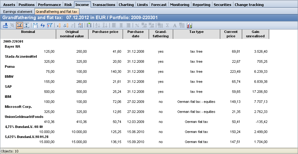The image size is (298, 154).
Task: Click the column width brackets icon
Action: [36, 25]
